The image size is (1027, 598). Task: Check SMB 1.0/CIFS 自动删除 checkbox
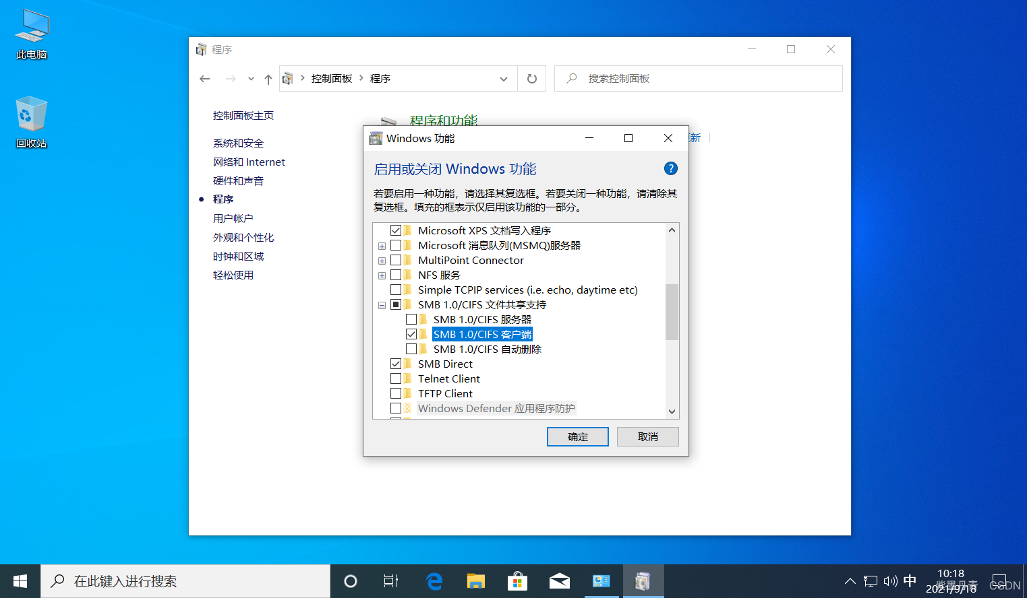411,349
